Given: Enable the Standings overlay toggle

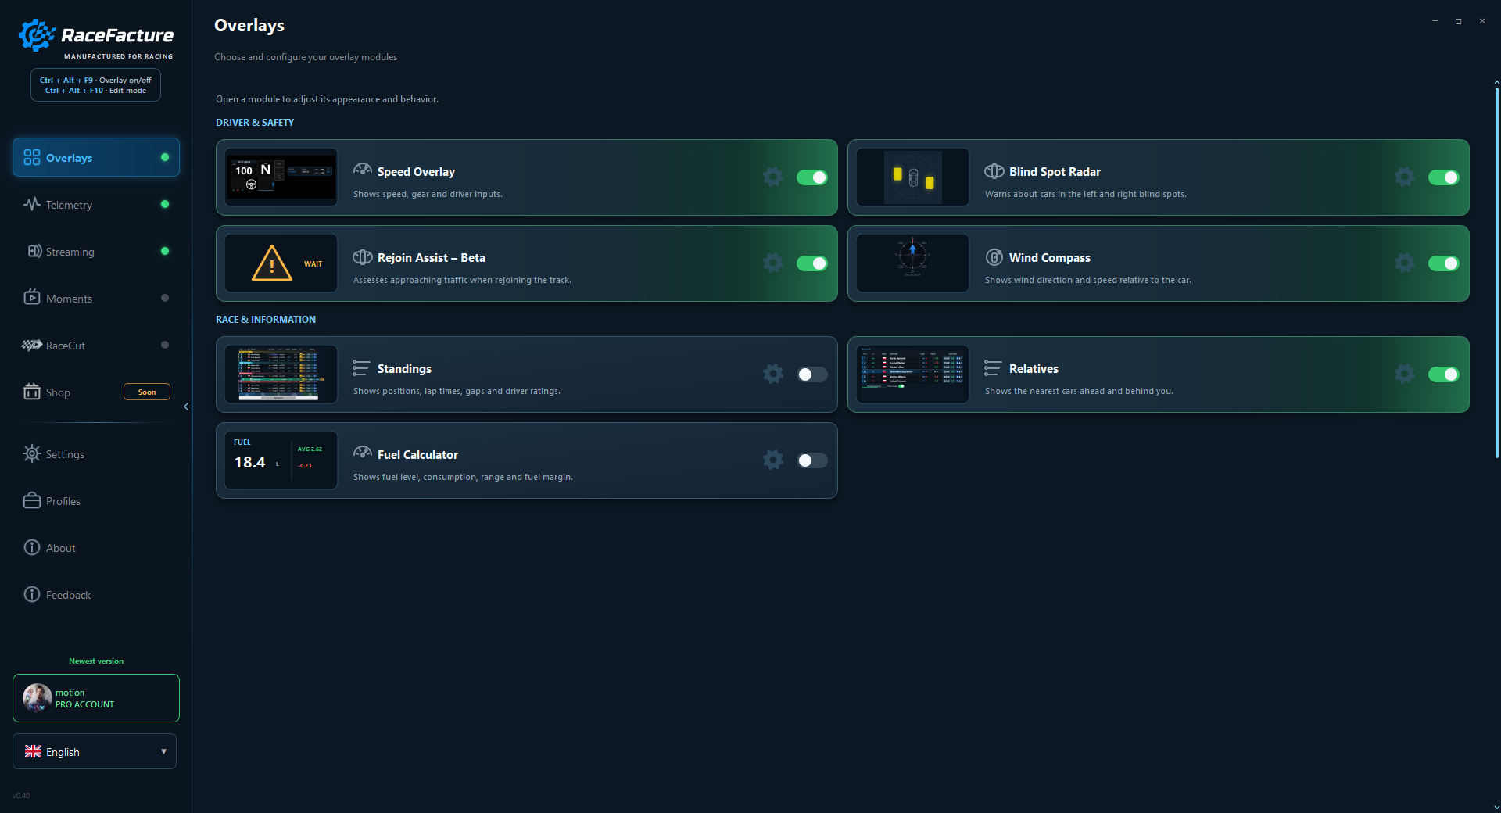Looking at the screenshot, I should (812, 374).
